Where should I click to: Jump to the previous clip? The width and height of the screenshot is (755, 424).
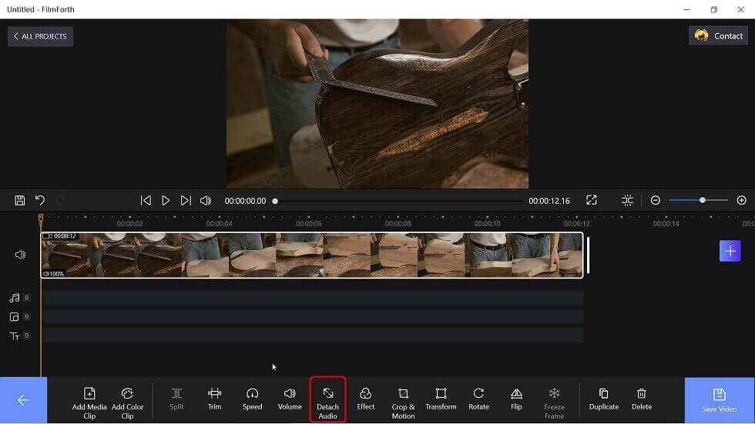click(x=146, y=201)
